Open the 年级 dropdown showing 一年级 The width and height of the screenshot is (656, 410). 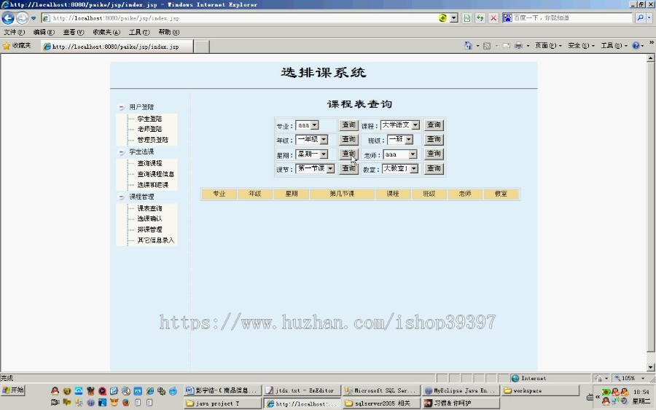pos(312,139)
